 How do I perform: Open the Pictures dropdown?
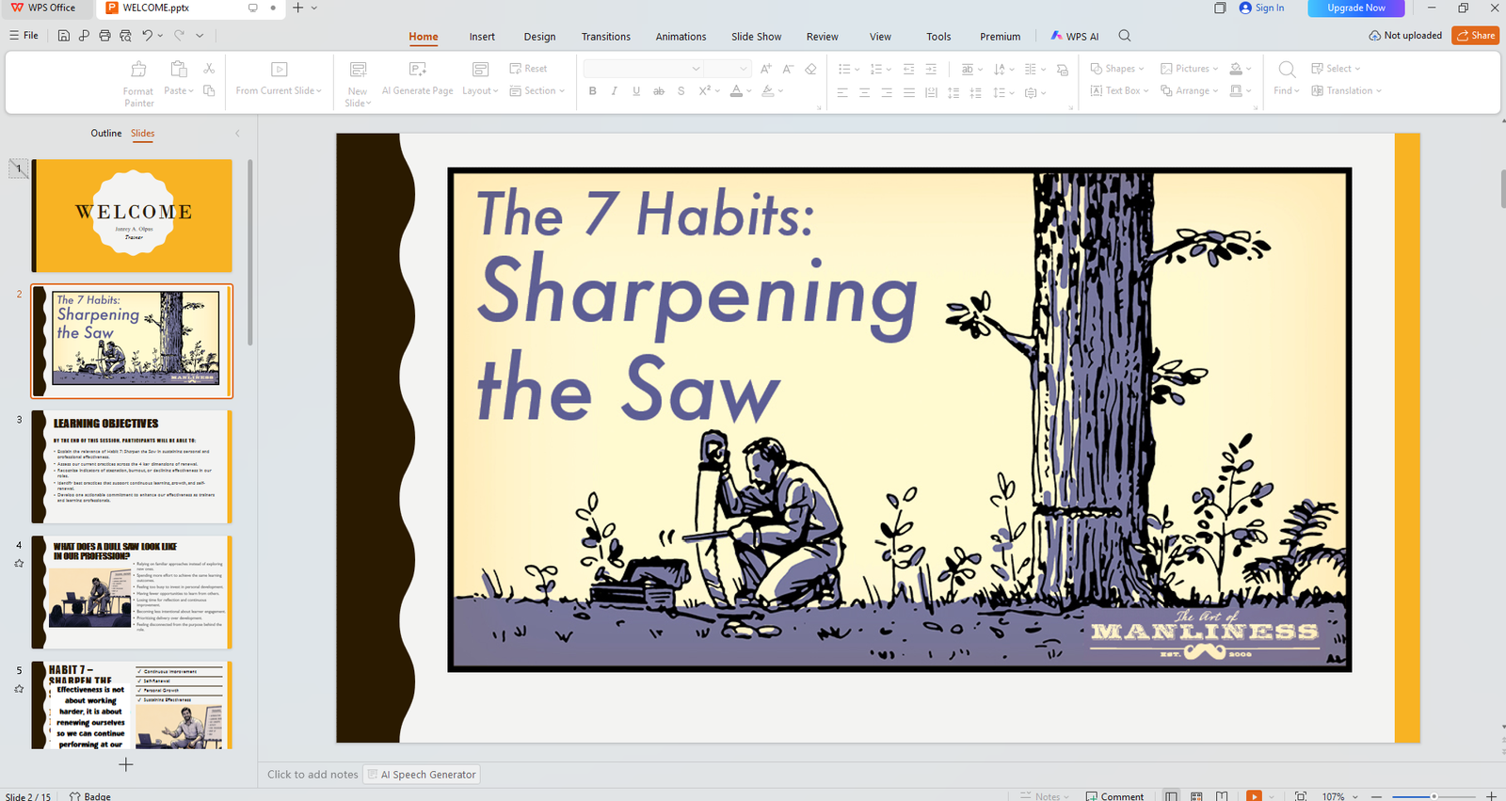point(1190,69)
